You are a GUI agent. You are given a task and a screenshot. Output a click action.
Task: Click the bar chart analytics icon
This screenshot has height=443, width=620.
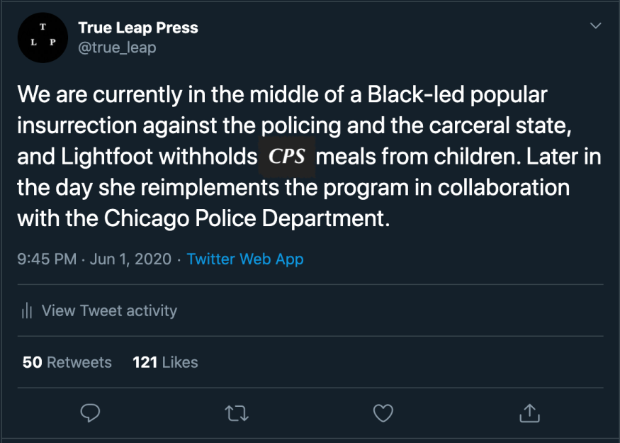click(x=28, y=310)
